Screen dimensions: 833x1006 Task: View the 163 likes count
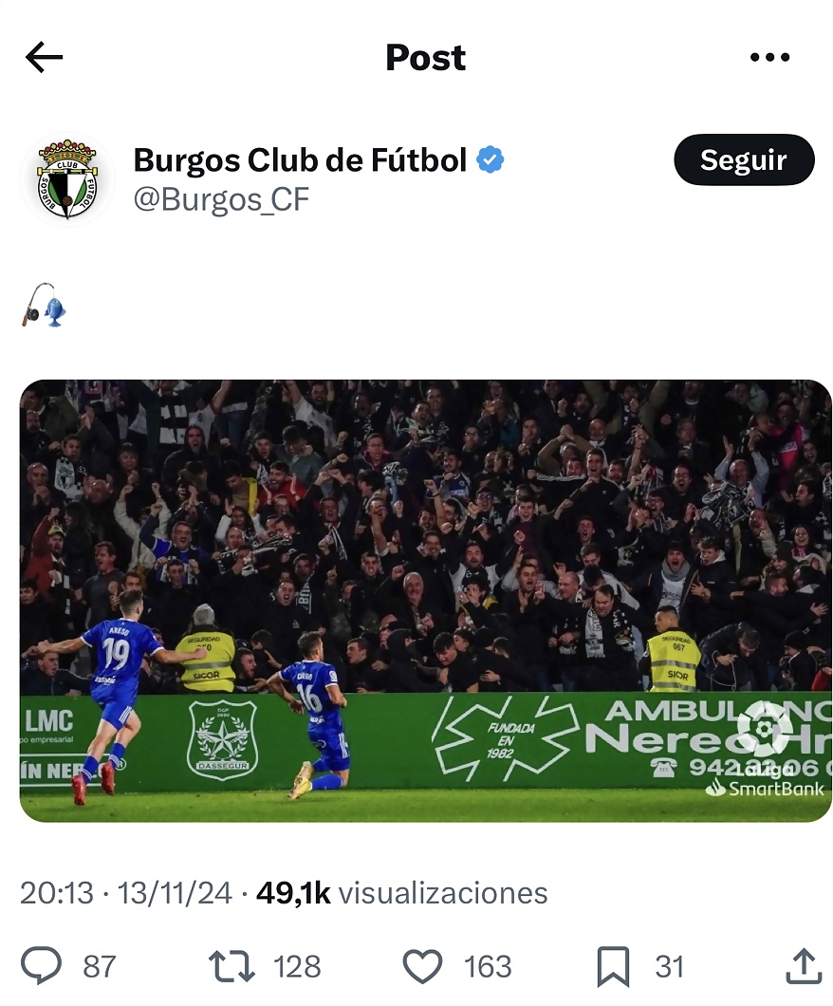(x=488, y=966)
